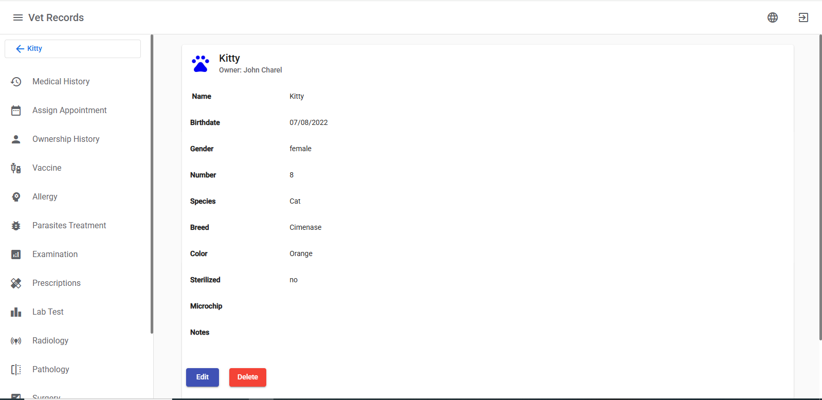Open Assign Appointment section
The image size is (822, 400).
(69, 110)
